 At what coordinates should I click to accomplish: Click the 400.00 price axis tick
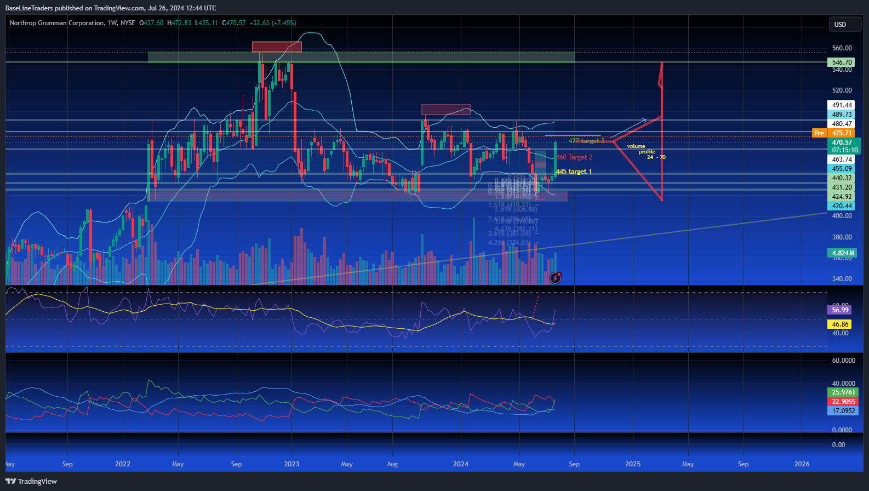pyautogui.click(x=842, y=216)
